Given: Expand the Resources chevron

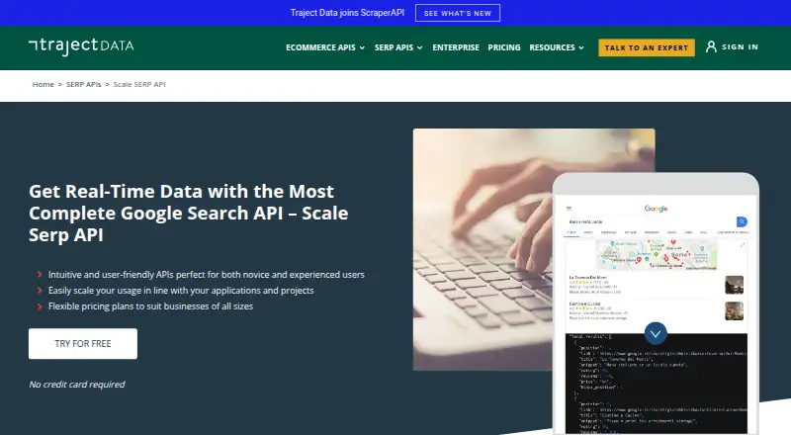Looking at the screenshot, I should (581, 47).
